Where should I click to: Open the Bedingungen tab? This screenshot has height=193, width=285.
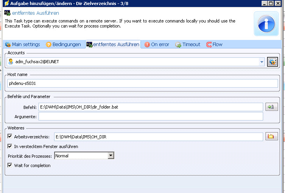click(x=63, y=45)
